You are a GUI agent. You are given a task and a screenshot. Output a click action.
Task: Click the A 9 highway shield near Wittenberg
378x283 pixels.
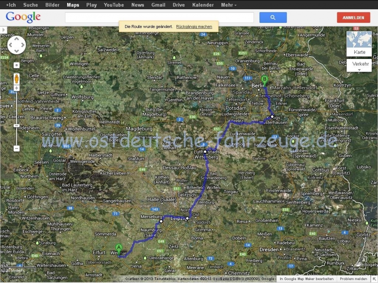(204, 145)
